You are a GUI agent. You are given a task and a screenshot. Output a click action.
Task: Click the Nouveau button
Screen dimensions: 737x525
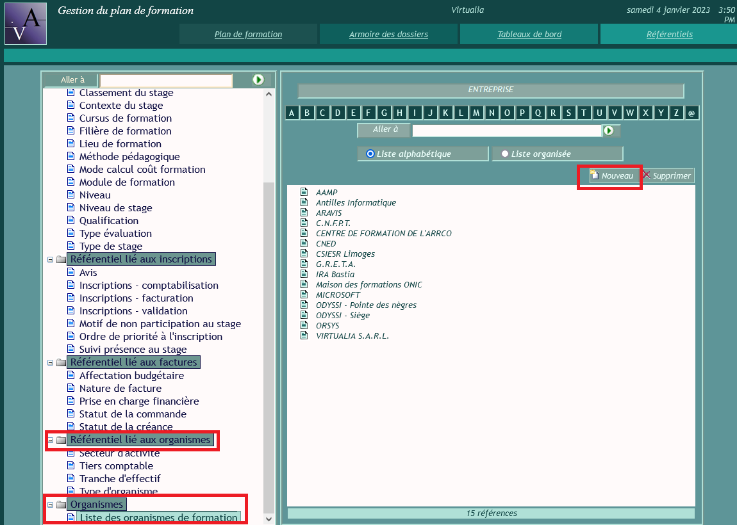(611, 176)
